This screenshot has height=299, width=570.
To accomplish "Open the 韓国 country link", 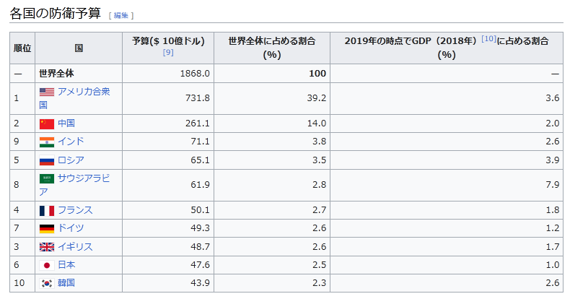I will coord(66,283).
